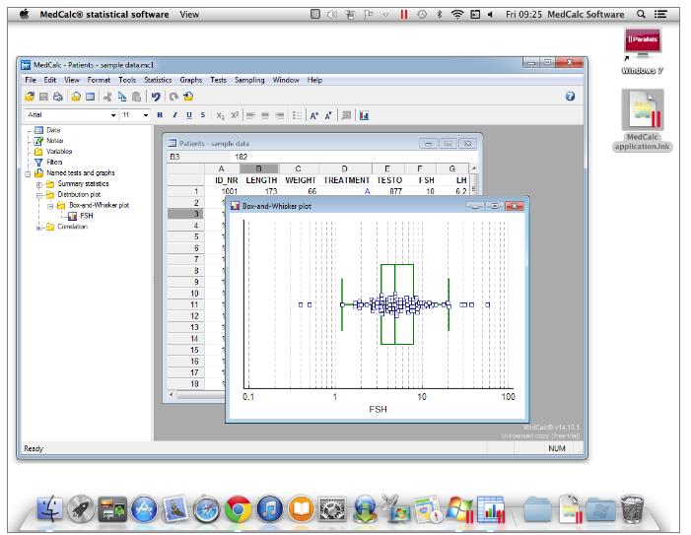Click the graph chart icon in format toolbar
This screenshot has width=691, height=535.
pyautogui.click(x=364, y=115)
